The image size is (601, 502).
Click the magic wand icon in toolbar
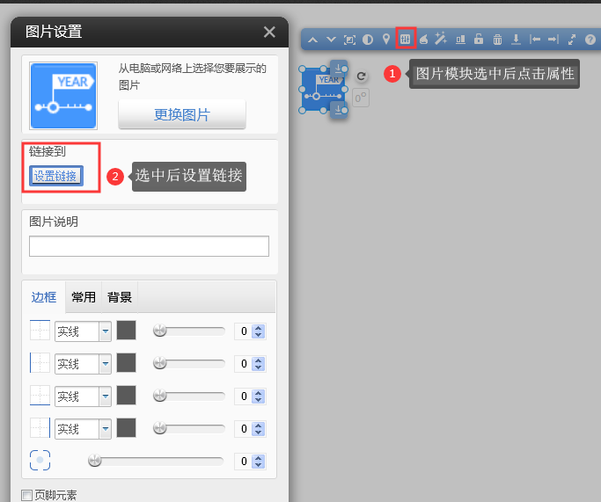tap(441, 39)
